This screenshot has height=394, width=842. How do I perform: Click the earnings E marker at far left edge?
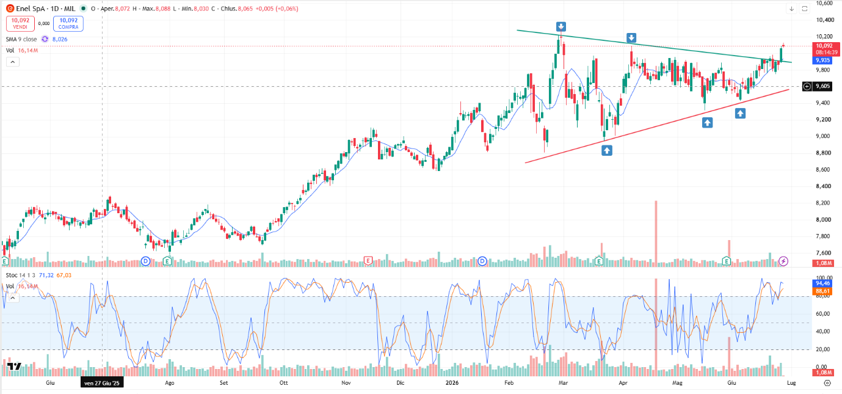pos(5,261)
